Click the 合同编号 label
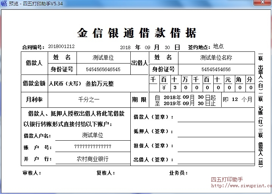This screenshot has width=272, height=194. tap(33, 47)
